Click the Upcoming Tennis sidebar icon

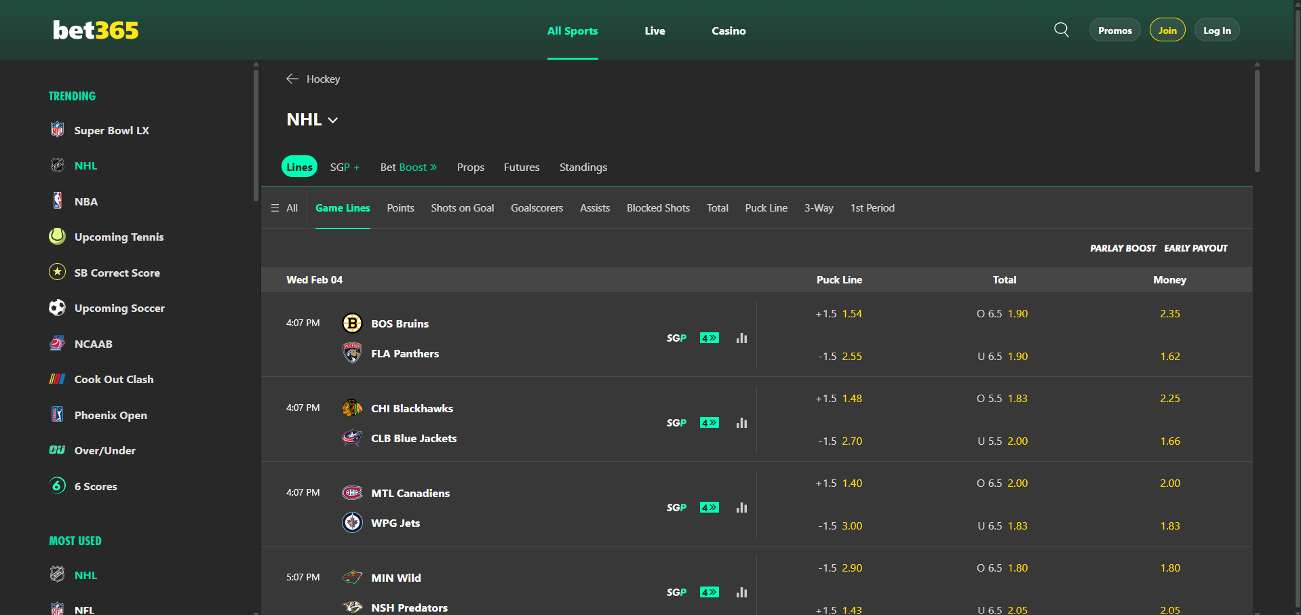57,236
